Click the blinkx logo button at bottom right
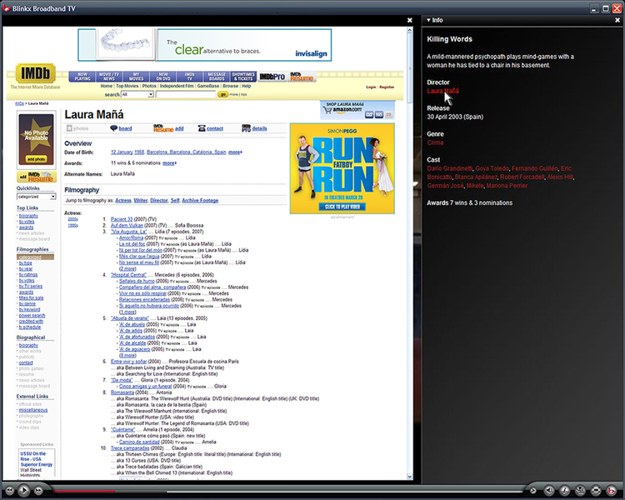The width and height of the screenshot is (625, 500). (611, 490)
